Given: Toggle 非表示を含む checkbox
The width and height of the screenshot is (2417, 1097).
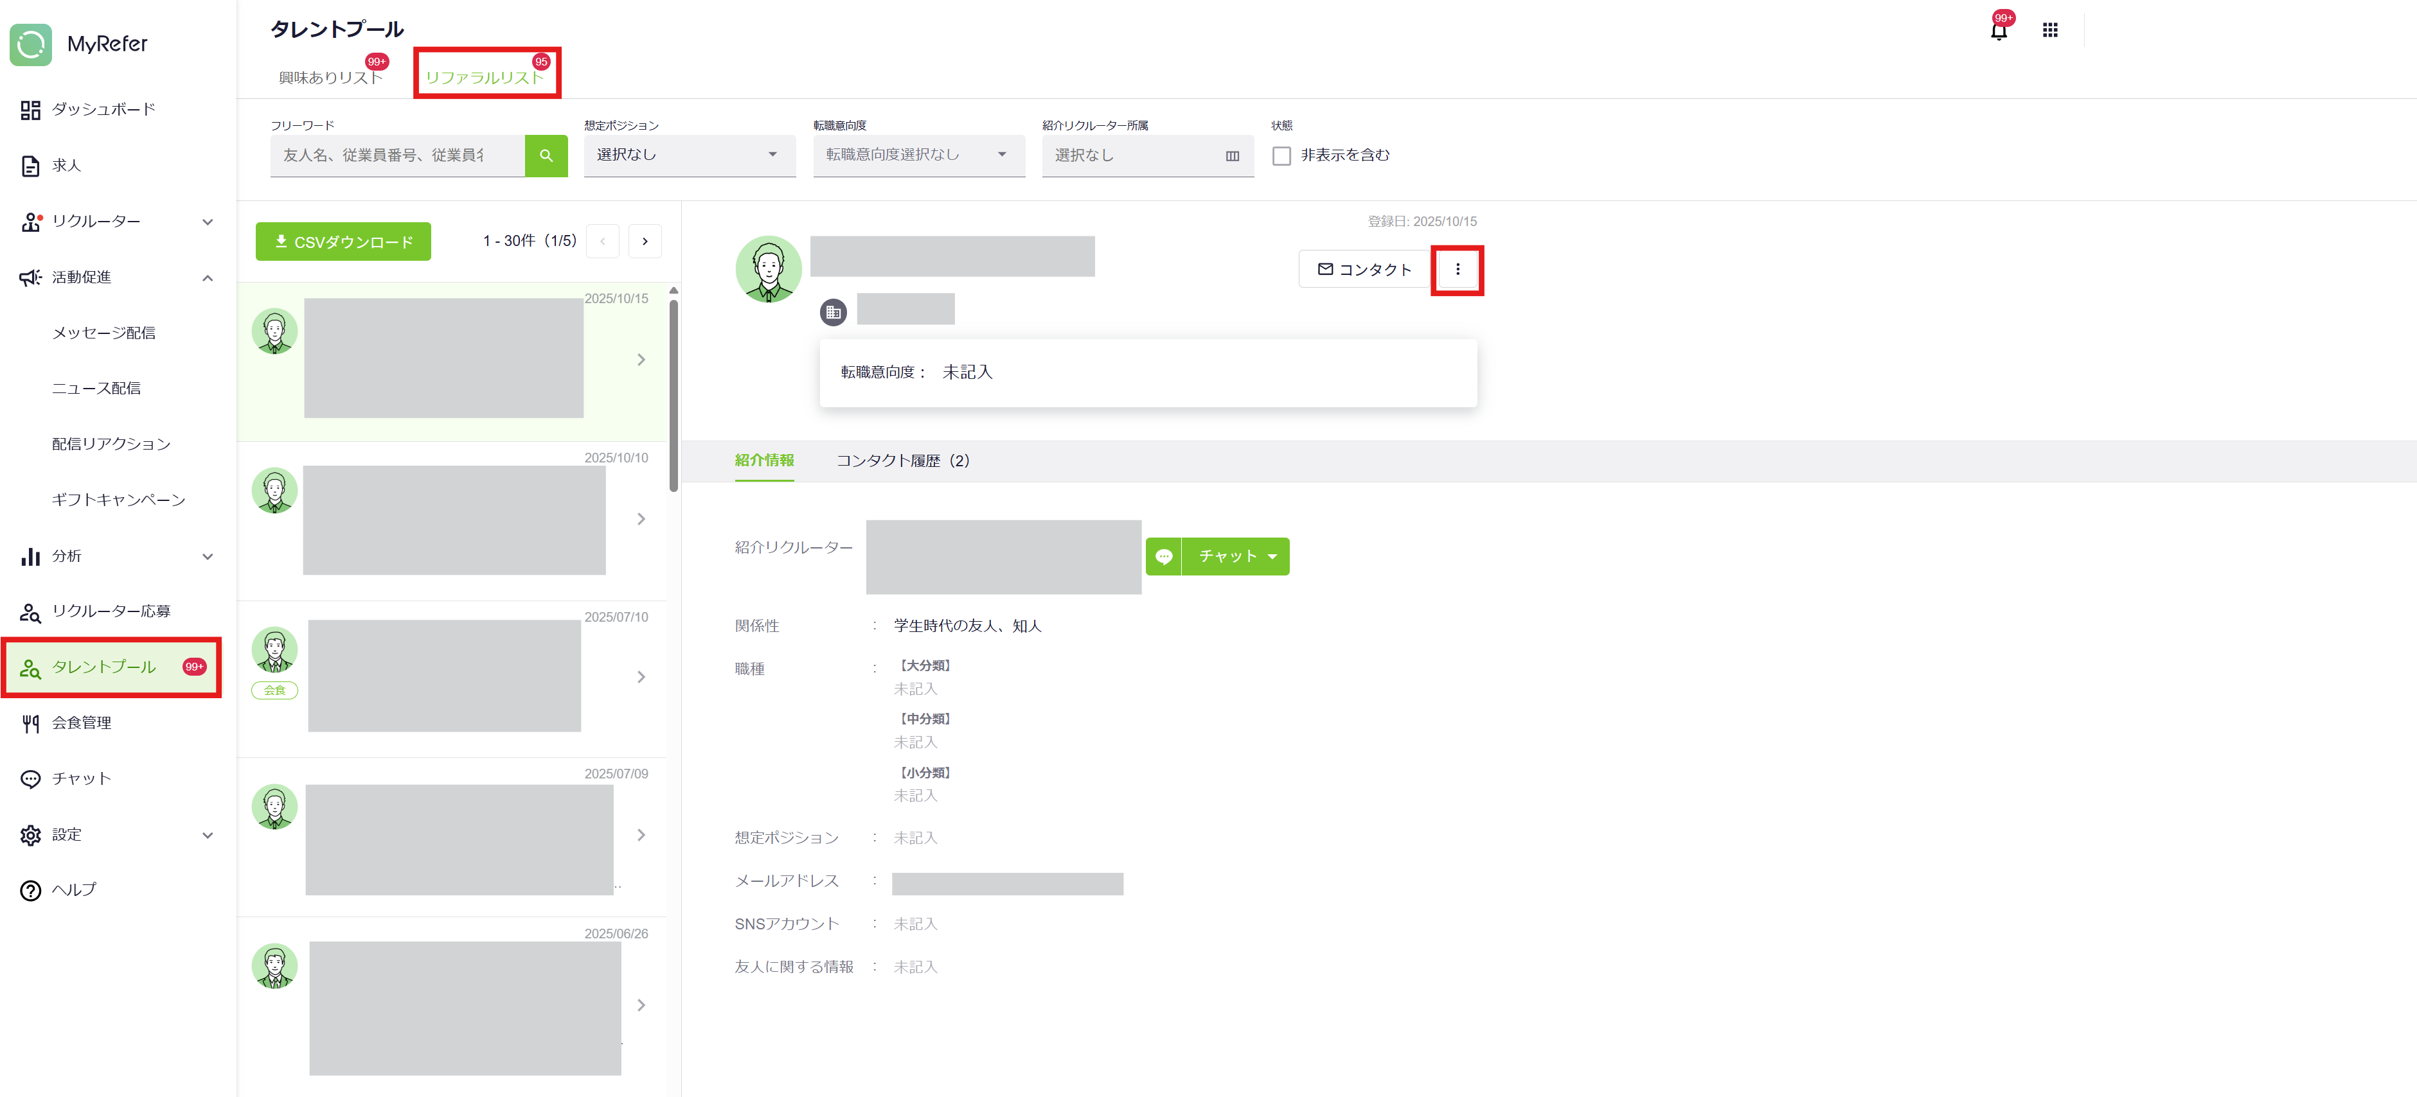Looking at the screenshot, I should [1281, 155].
